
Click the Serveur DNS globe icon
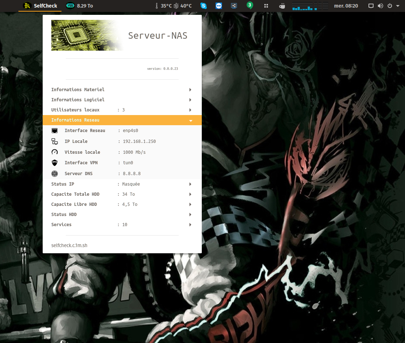[x=55, y=173]
